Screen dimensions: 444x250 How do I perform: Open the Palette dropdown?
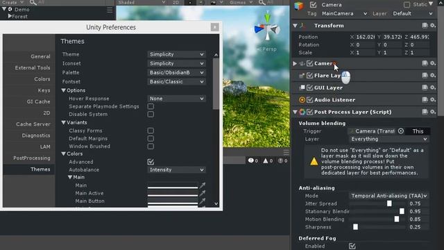(176, 72)
